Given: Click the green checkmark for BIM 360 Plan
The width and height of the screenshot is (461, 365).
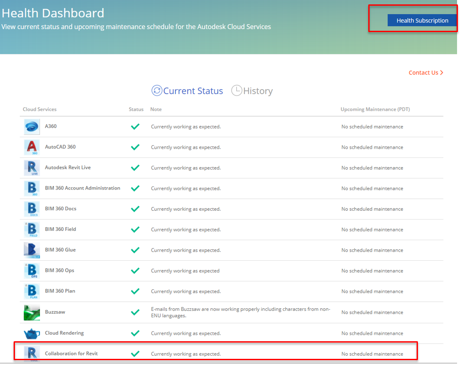Looking at the screenshot, I should tap(135, 291).
